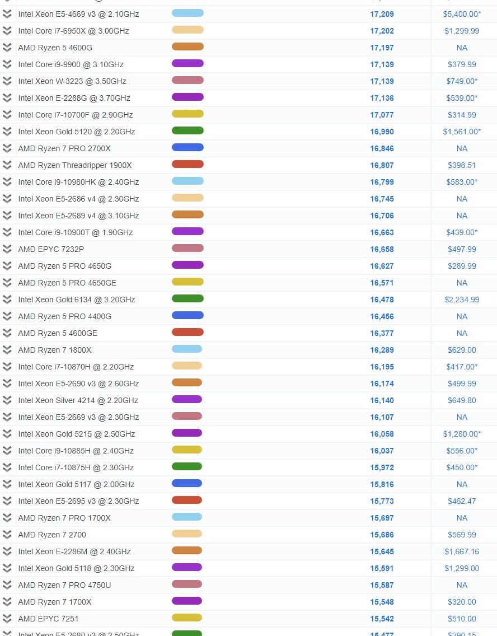Open the AMD EPYC 7251 link

(x=48, y=619)
